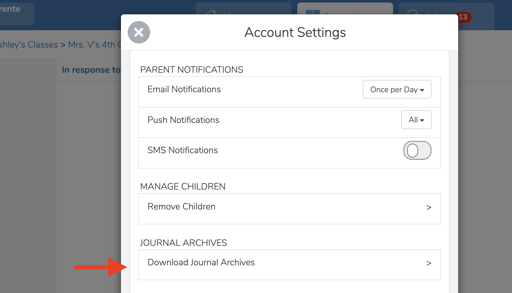This screenshot has width=512, height=293.
Task: Click the chevron next to Remove Children
Action: click(x=429, y=207)
